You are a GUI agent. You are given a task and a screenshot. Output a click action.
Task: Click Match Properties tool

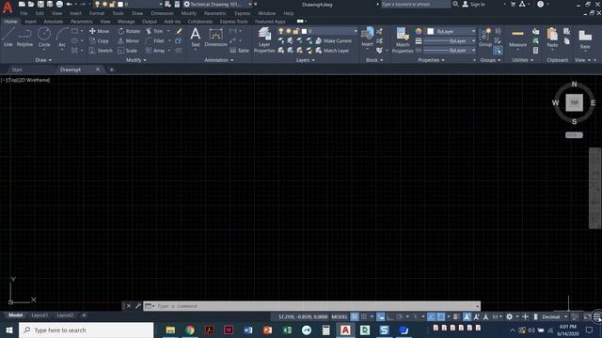tap(403, 39)
